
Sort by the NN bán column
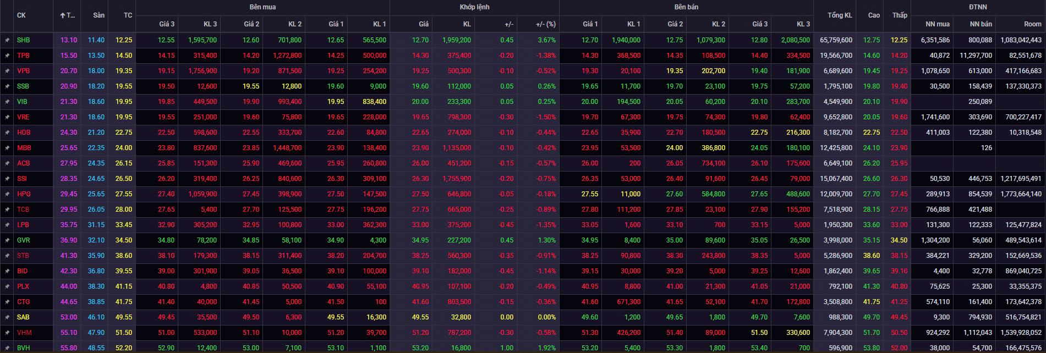coord(981,24)
